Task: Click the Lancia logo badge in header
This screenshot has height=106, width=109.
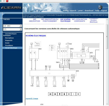Action: (100, 7)
